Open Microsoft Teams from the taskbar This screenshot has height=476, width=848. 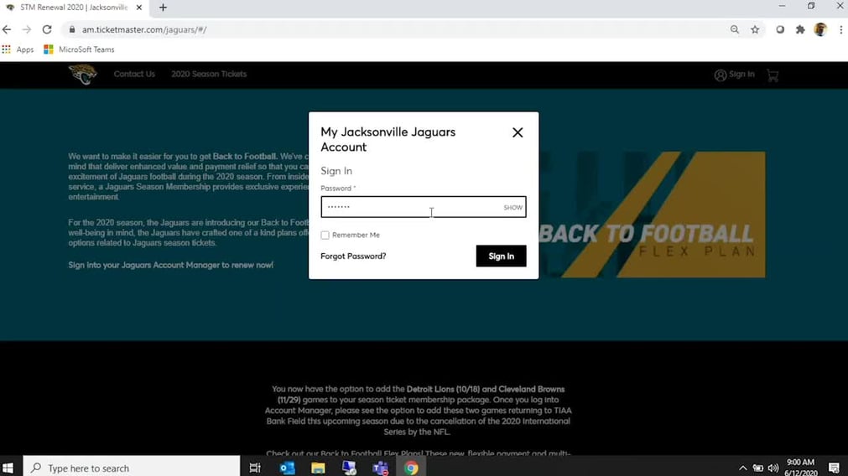tap(380, 468)
